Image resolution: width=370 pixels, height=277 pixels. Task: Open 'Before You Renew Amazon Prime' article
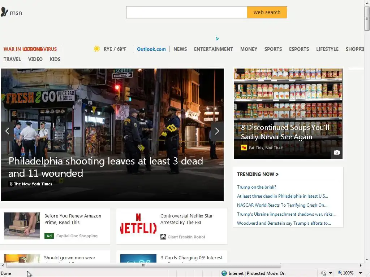(x=73, y=219)
